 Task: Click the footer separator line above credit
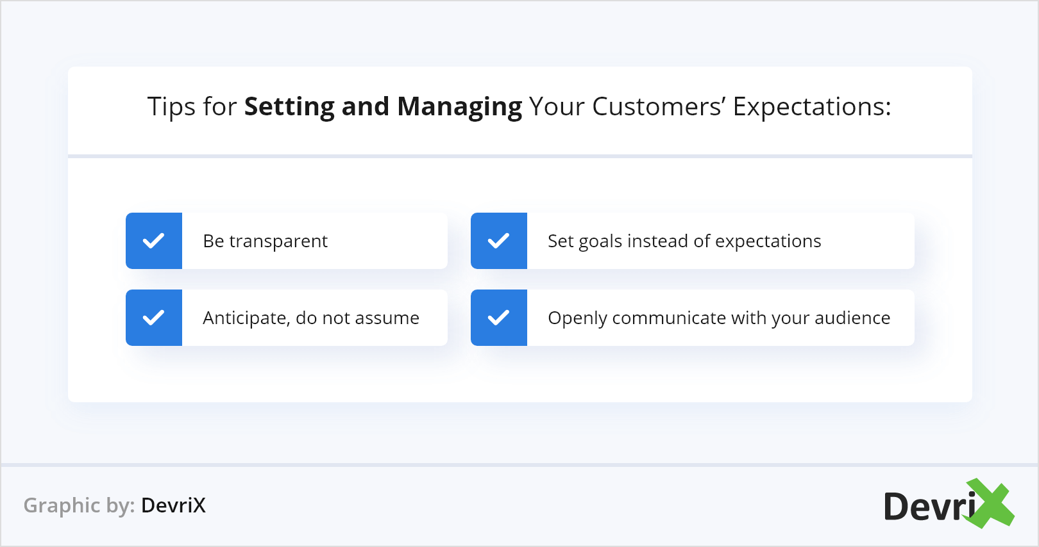tap(519, 464)
